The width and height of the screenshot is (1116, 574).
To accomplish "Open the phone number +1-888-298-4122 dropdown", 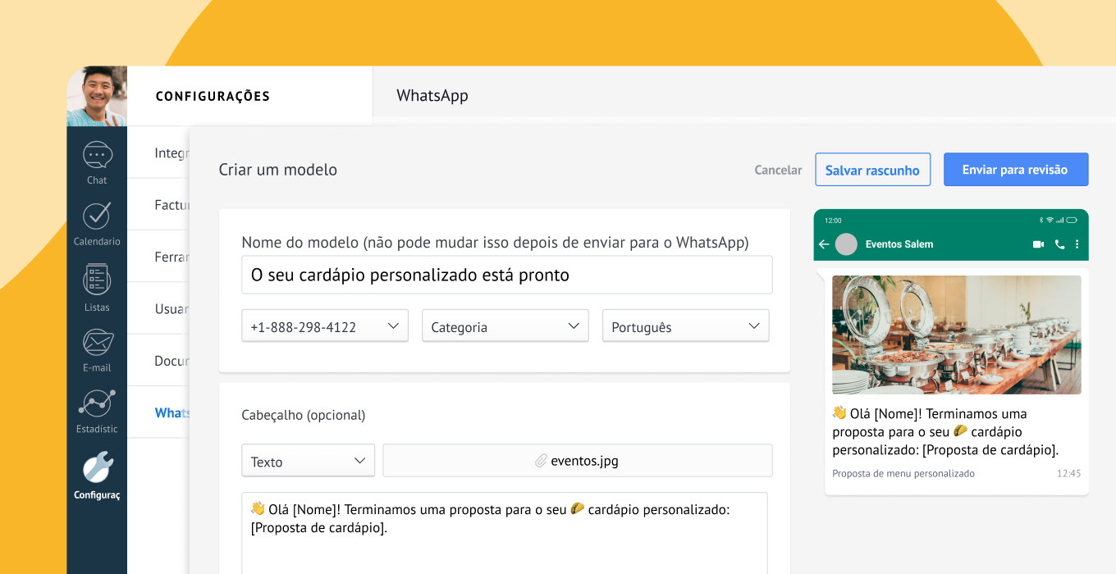I will point(325,326).
